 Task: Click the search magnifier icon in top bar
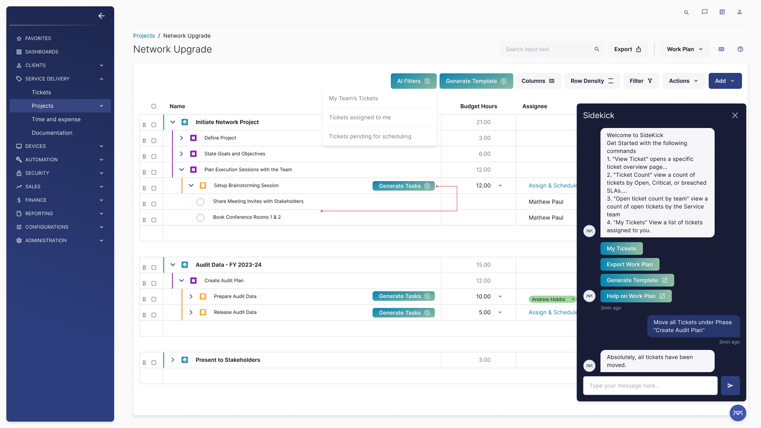click(x=686, y=12)
